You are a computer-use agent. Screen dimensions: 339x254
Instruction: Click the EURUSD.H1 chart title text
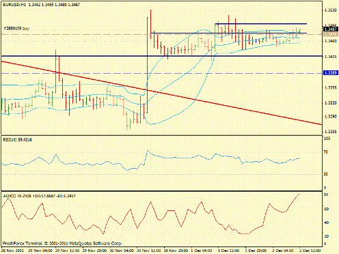42,4
